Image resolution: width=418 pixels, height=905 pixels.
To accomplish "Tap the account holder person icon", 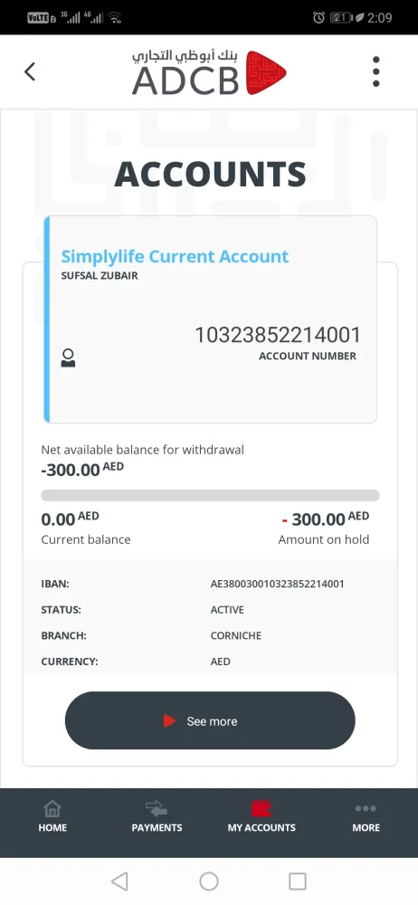I will pyautogui.click(x=68, y=357).
